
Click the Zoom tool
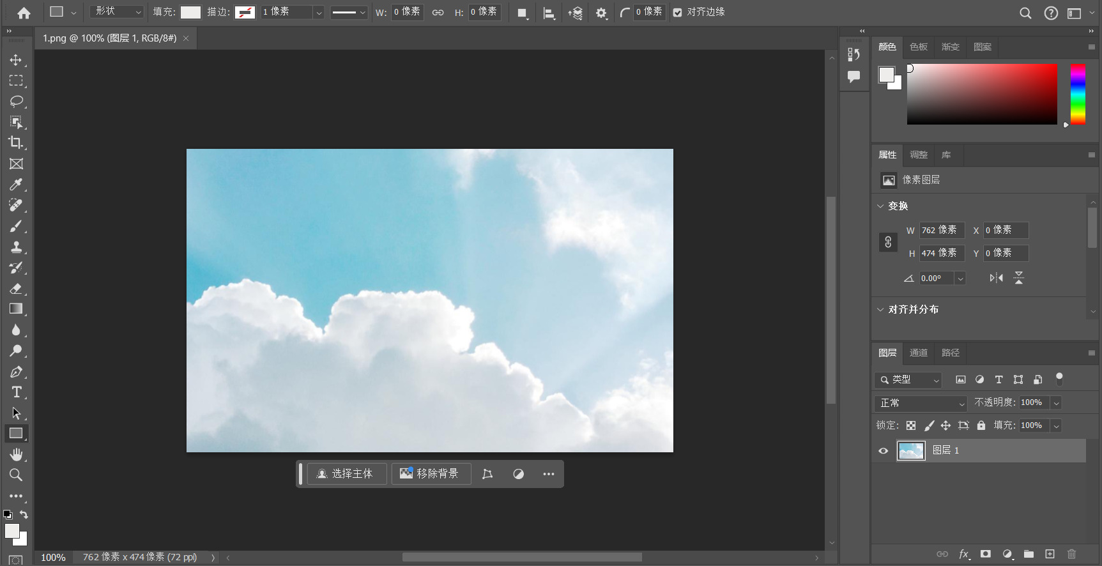(16, 475)
